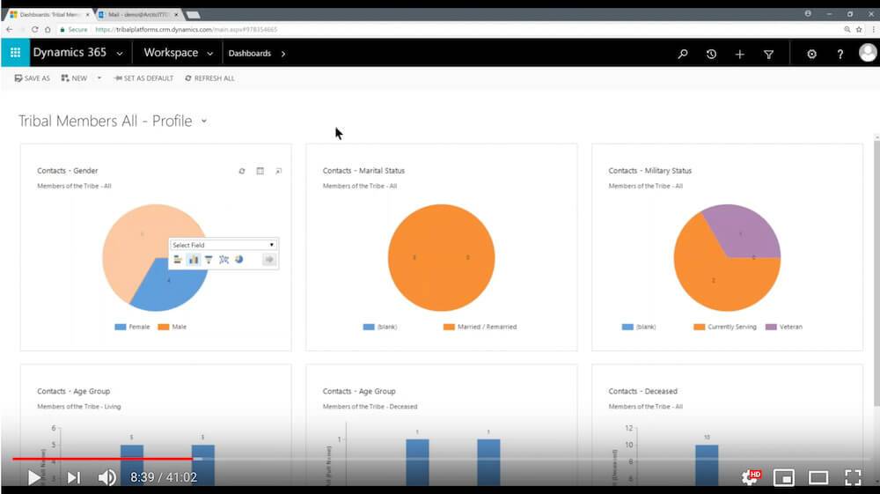This screenshot has height=494, width=880.
Task: Open the Dynamics 365 app launcher grid
Action: pos(15,53)
